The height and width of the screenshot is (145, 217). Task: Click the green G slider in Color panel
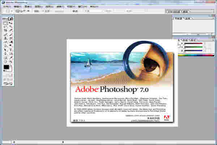tap(193, 47)
